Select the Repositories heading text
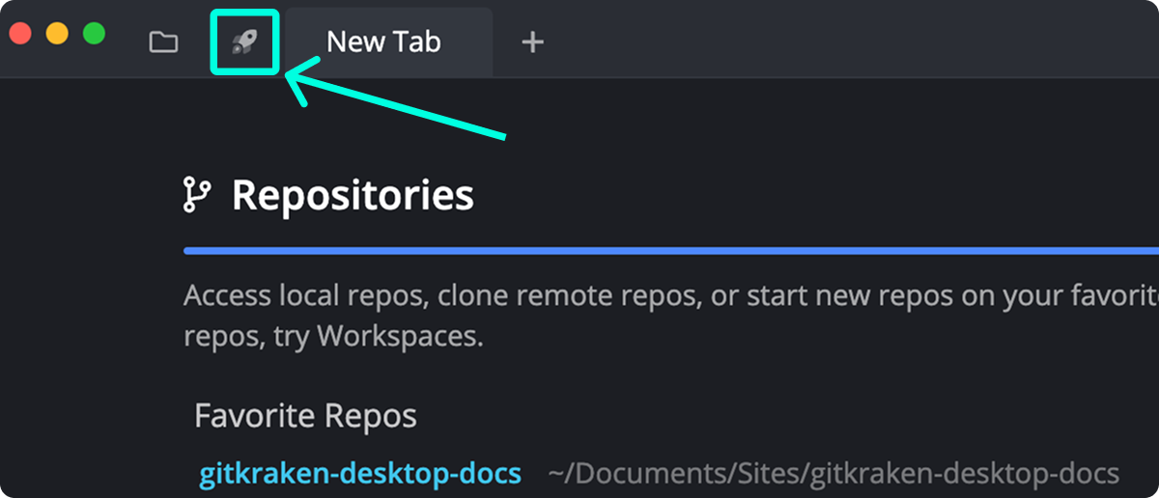 [x=353, y=195]
